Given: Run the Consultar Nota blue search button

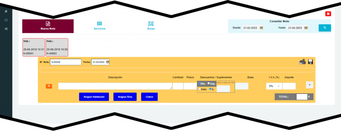Looking at the screenshot, I should tap(324, 28).
